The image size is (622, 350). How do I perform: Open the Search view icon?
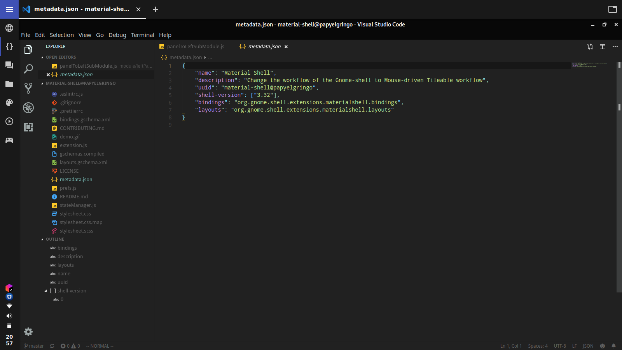28,69
